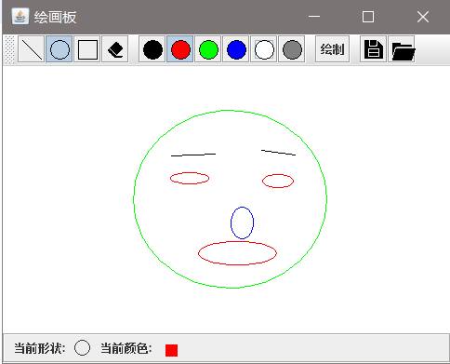
Task: Pick the blue color swatch
Action: pos(236,49)
